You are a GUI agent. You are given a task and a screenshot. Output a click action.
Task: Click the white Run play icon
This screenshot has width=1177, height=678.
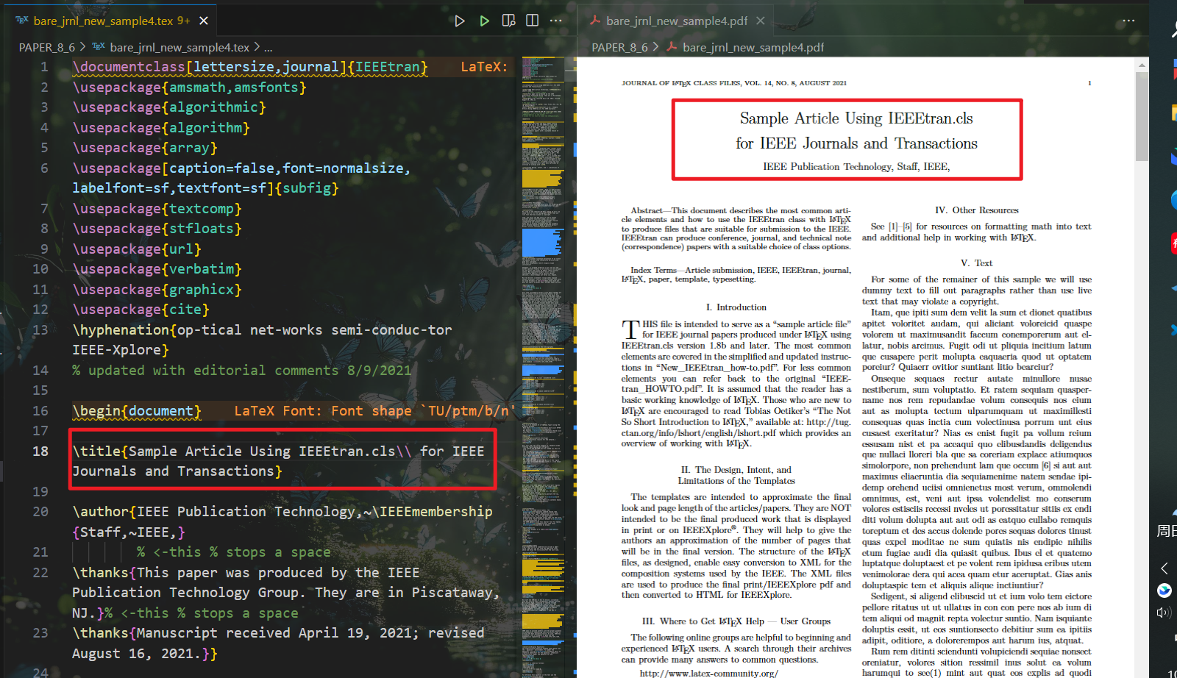tap(460, 21)
